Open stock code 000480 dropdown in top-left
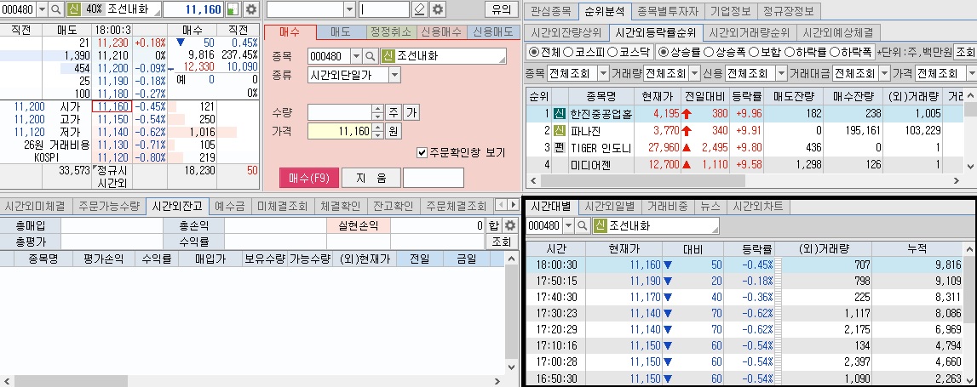977x387 pixels. point(42,9)
